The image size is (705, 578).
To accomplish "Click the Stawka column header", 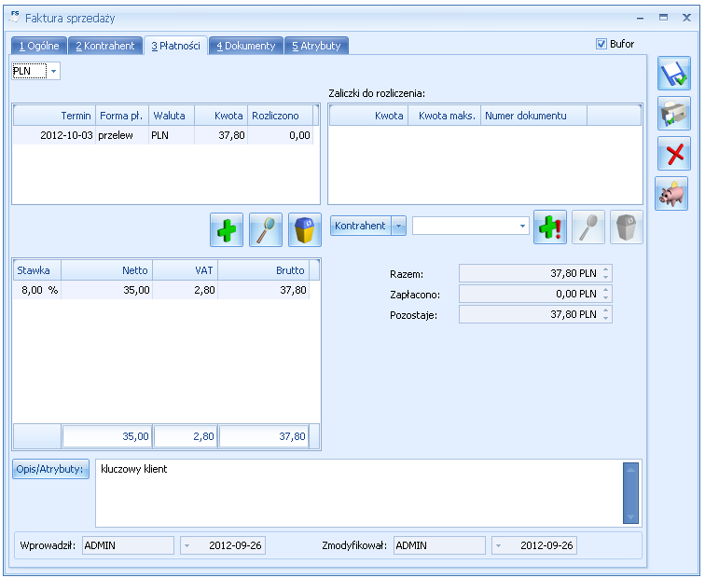I will (x=37, y=270).
